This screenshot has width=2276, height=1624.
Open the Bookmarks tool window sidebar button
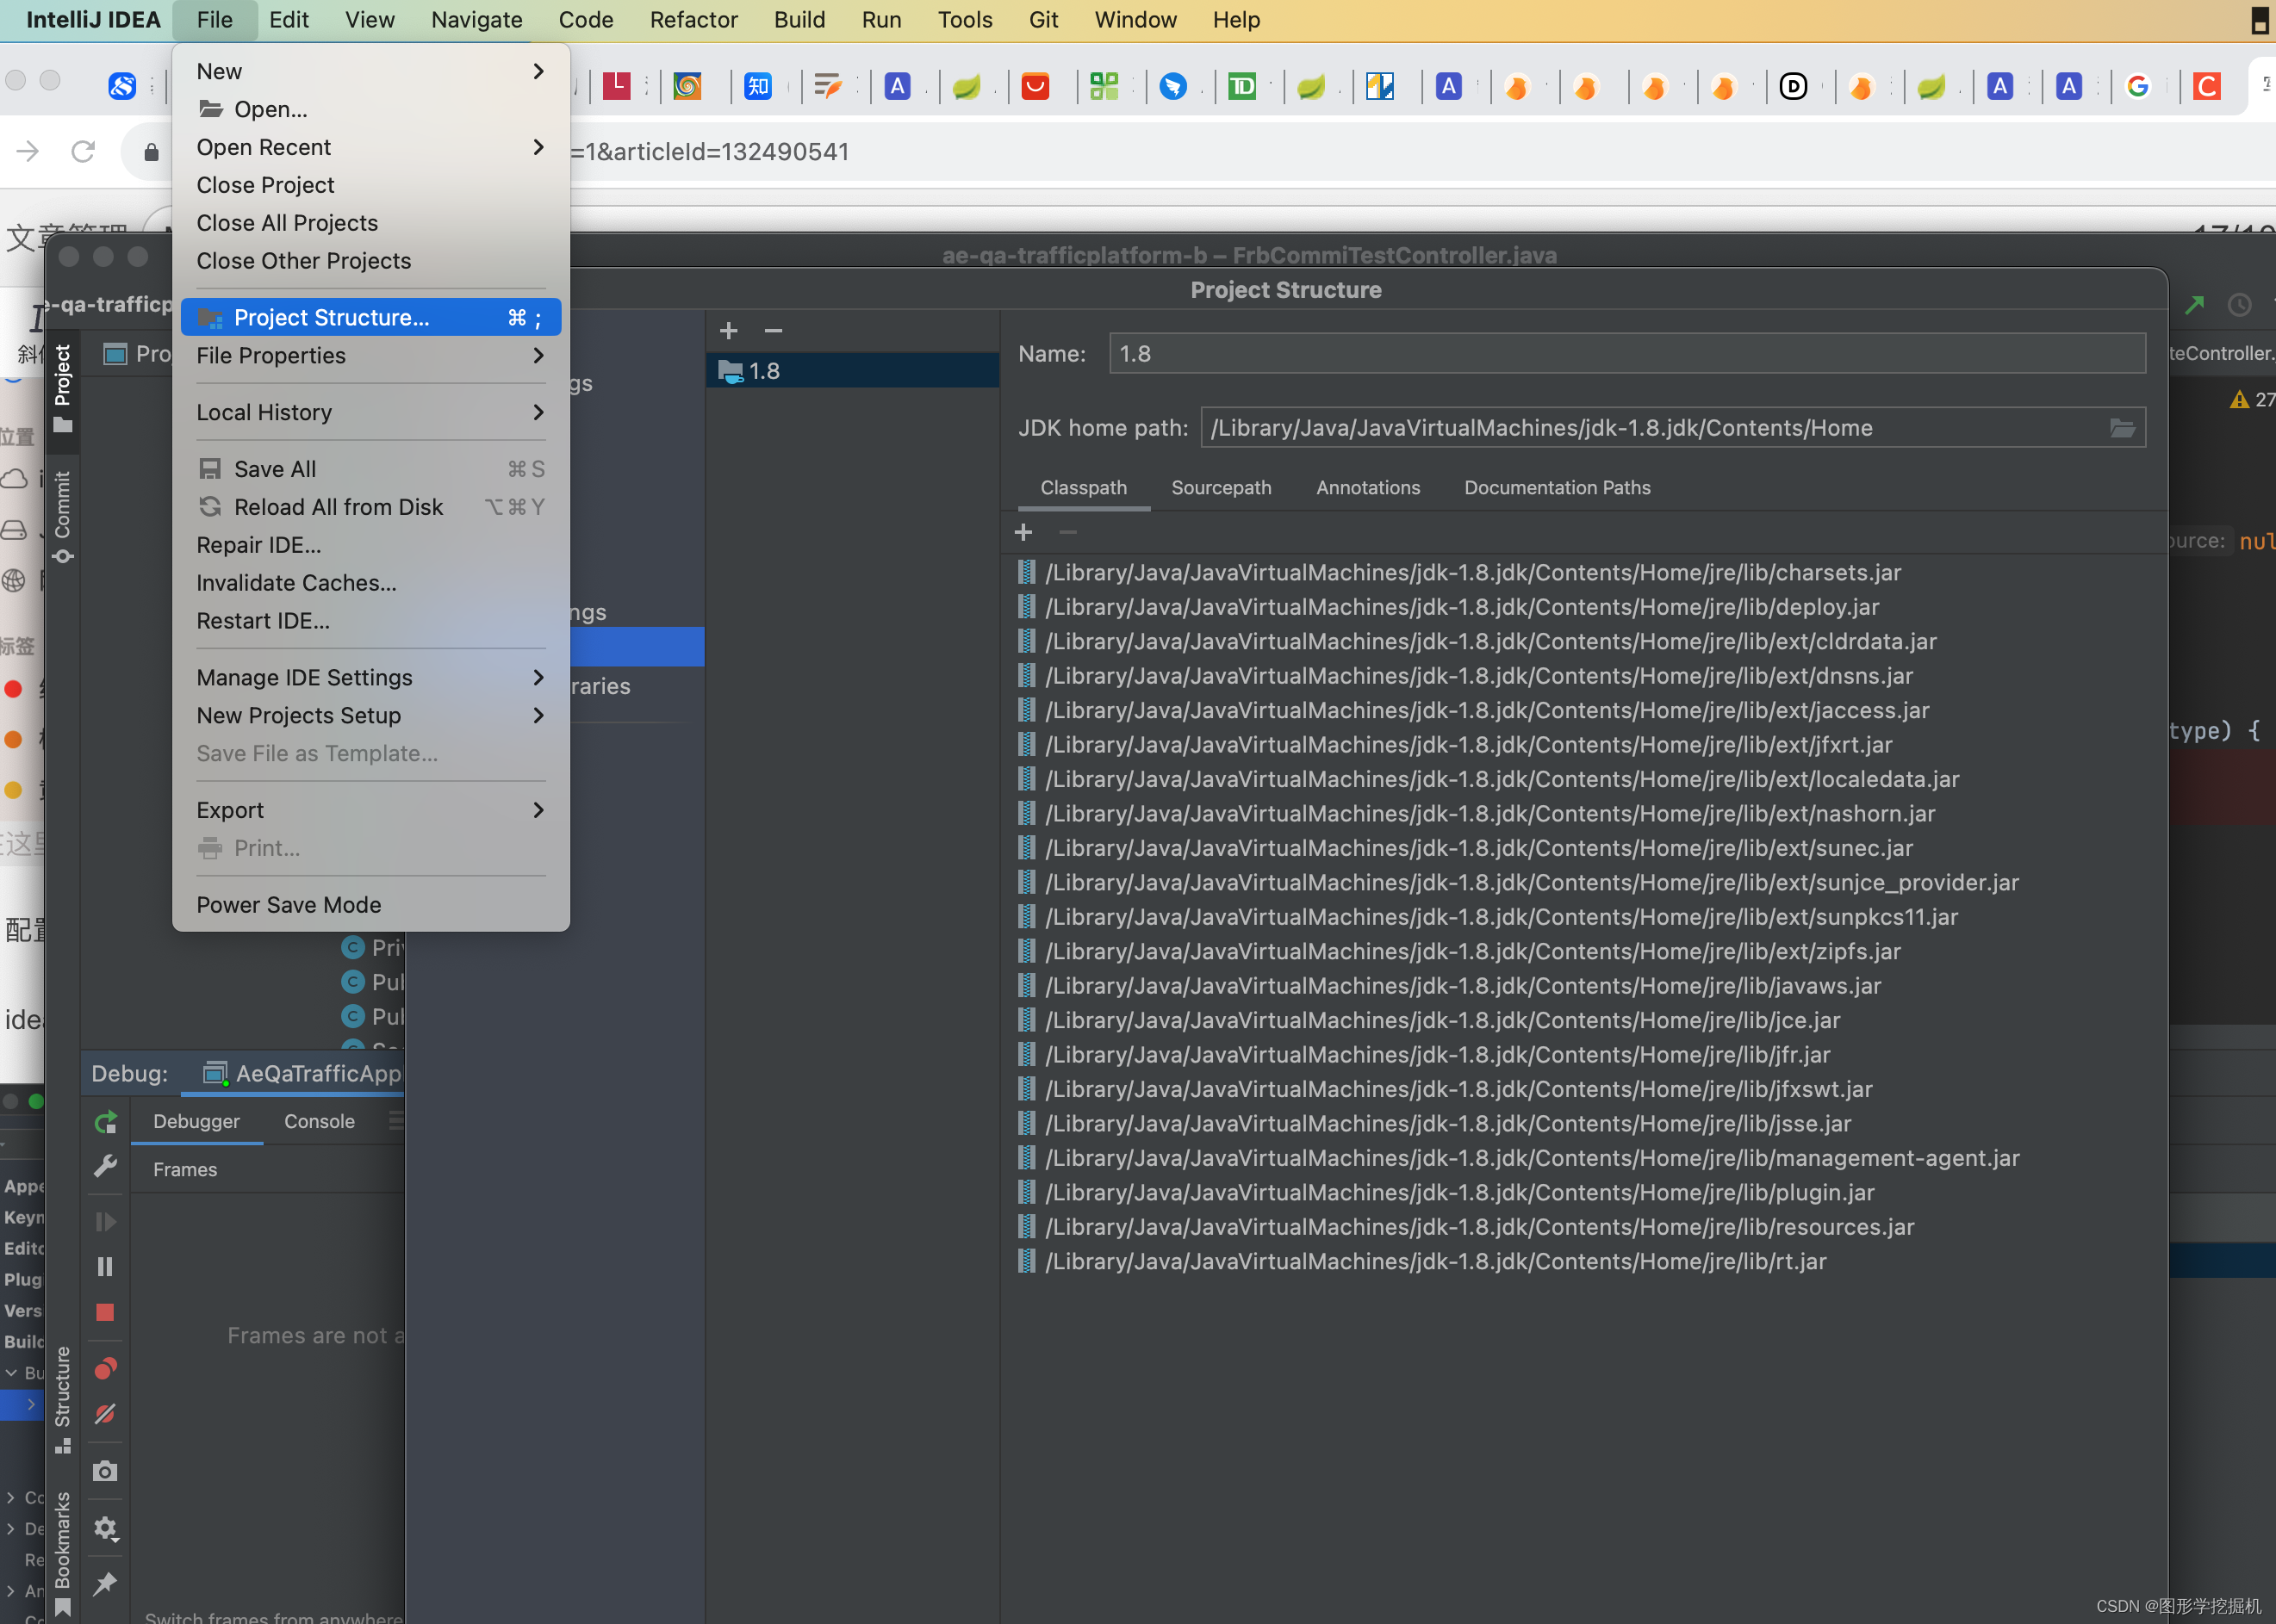[x=63, y=1553]
